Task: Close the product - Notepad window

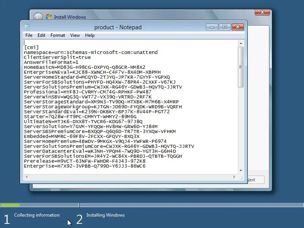Action: [x=238, y=27]
